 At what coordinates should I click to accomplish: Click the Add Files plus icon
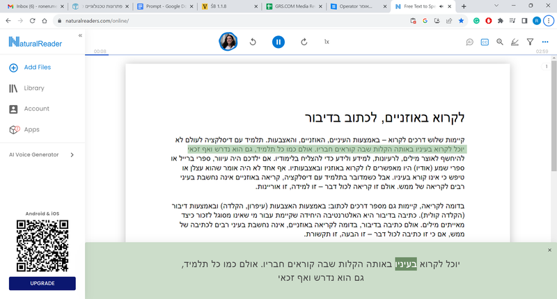(13, 67)
